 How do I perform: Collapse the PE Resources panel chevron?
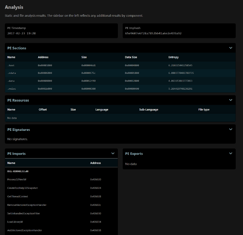pos(231,100)
